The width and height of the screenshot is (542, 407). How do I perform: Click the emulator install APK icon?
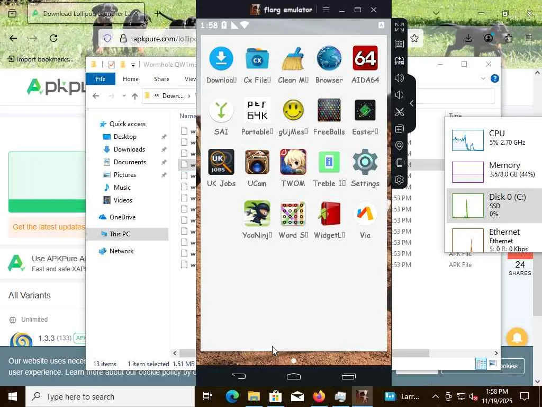tap(399, 61)
